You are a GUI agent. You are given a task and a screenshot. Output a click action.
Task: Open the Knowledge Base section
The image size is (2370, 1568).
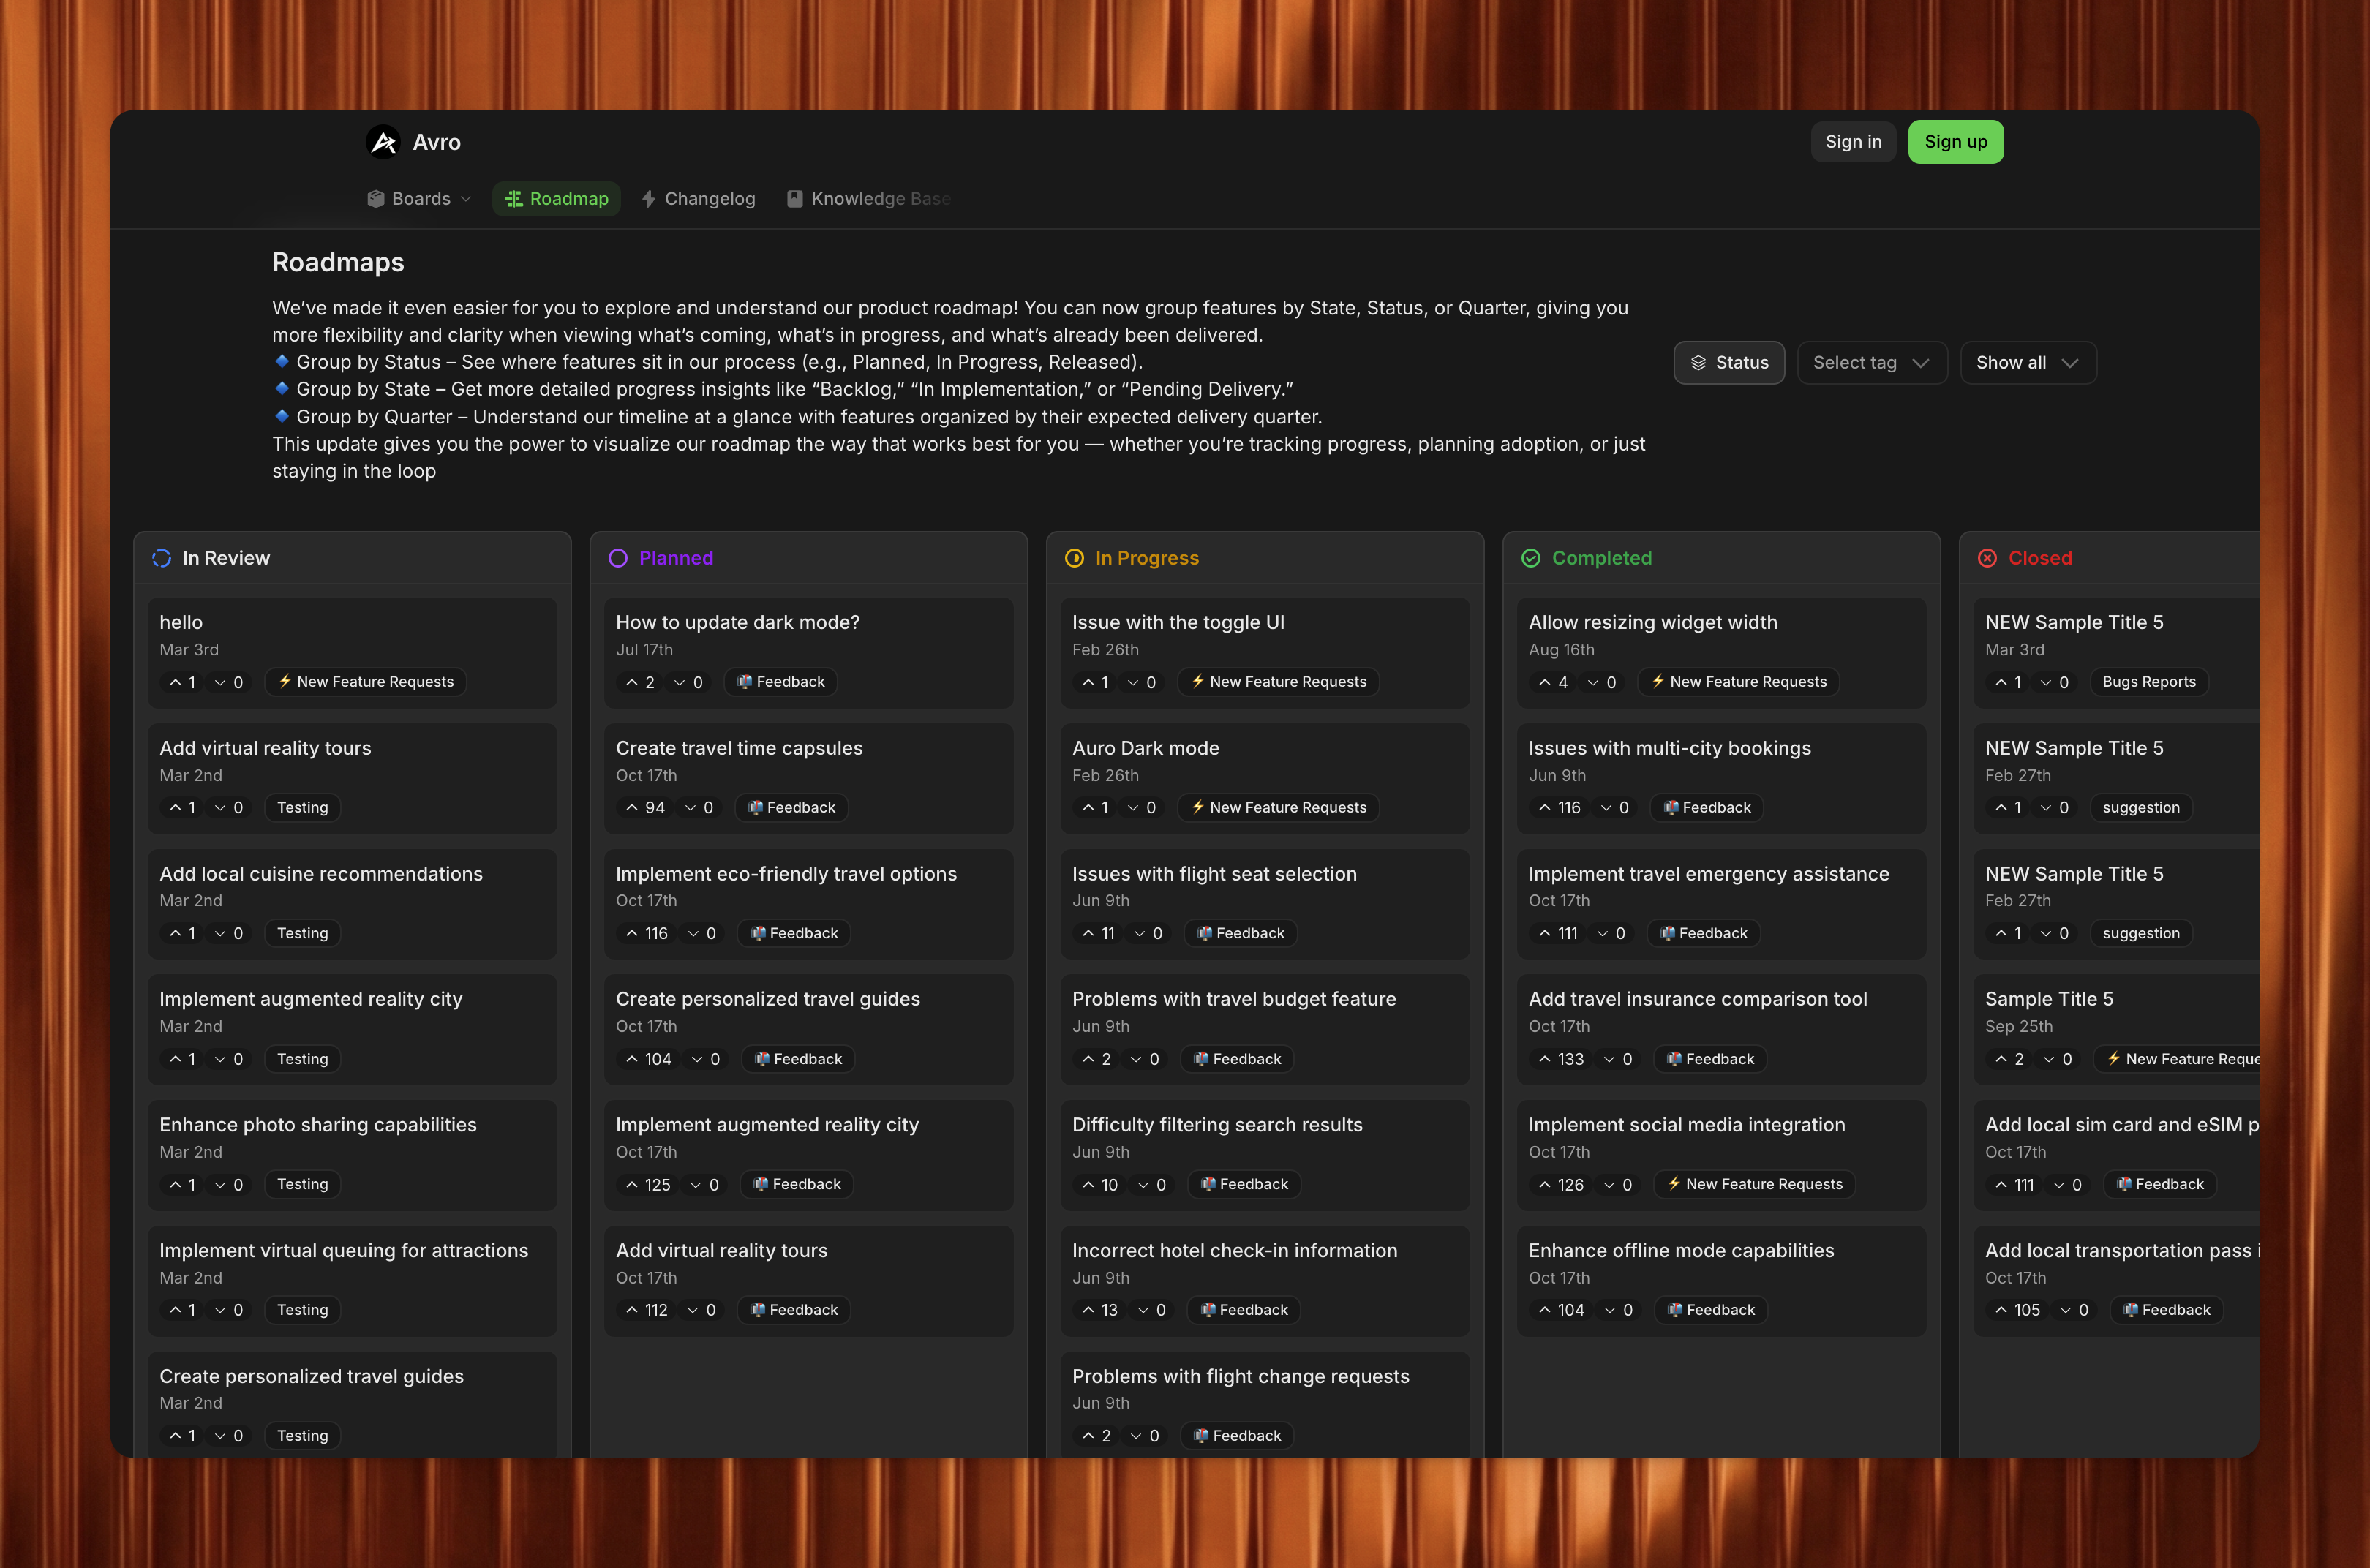pos(868,198)
